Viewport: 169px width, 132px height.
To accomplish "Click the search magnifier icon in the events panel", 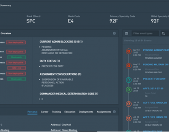I will pyautogui.click(x=163, y=34).
